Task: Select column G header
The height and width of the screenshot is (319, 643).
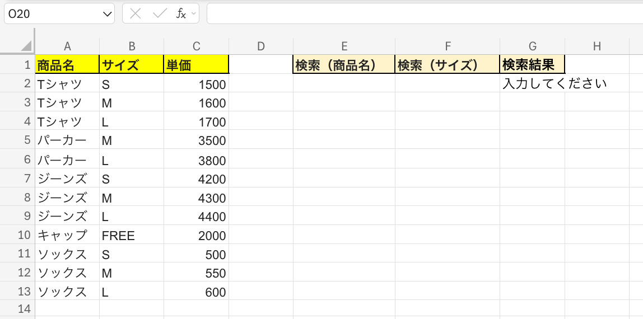Action: (x=532, y=46)
